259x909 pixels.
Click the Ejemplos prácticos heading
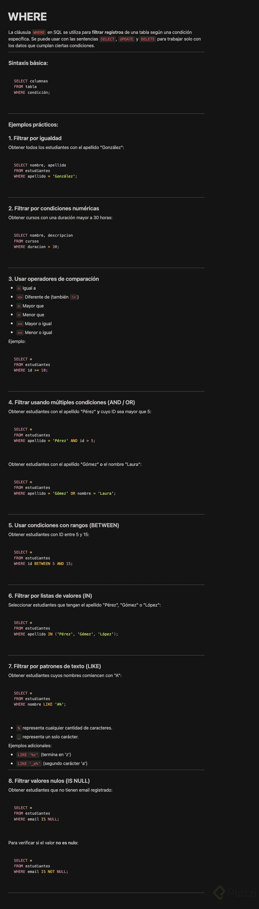pyautogui.click(x=33, y=125)
